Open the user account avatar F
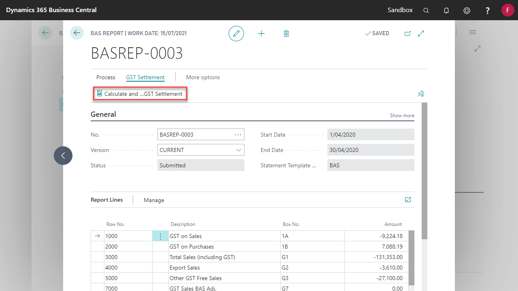The width and height of the screenshot is (518, 291). click(507, 10)
